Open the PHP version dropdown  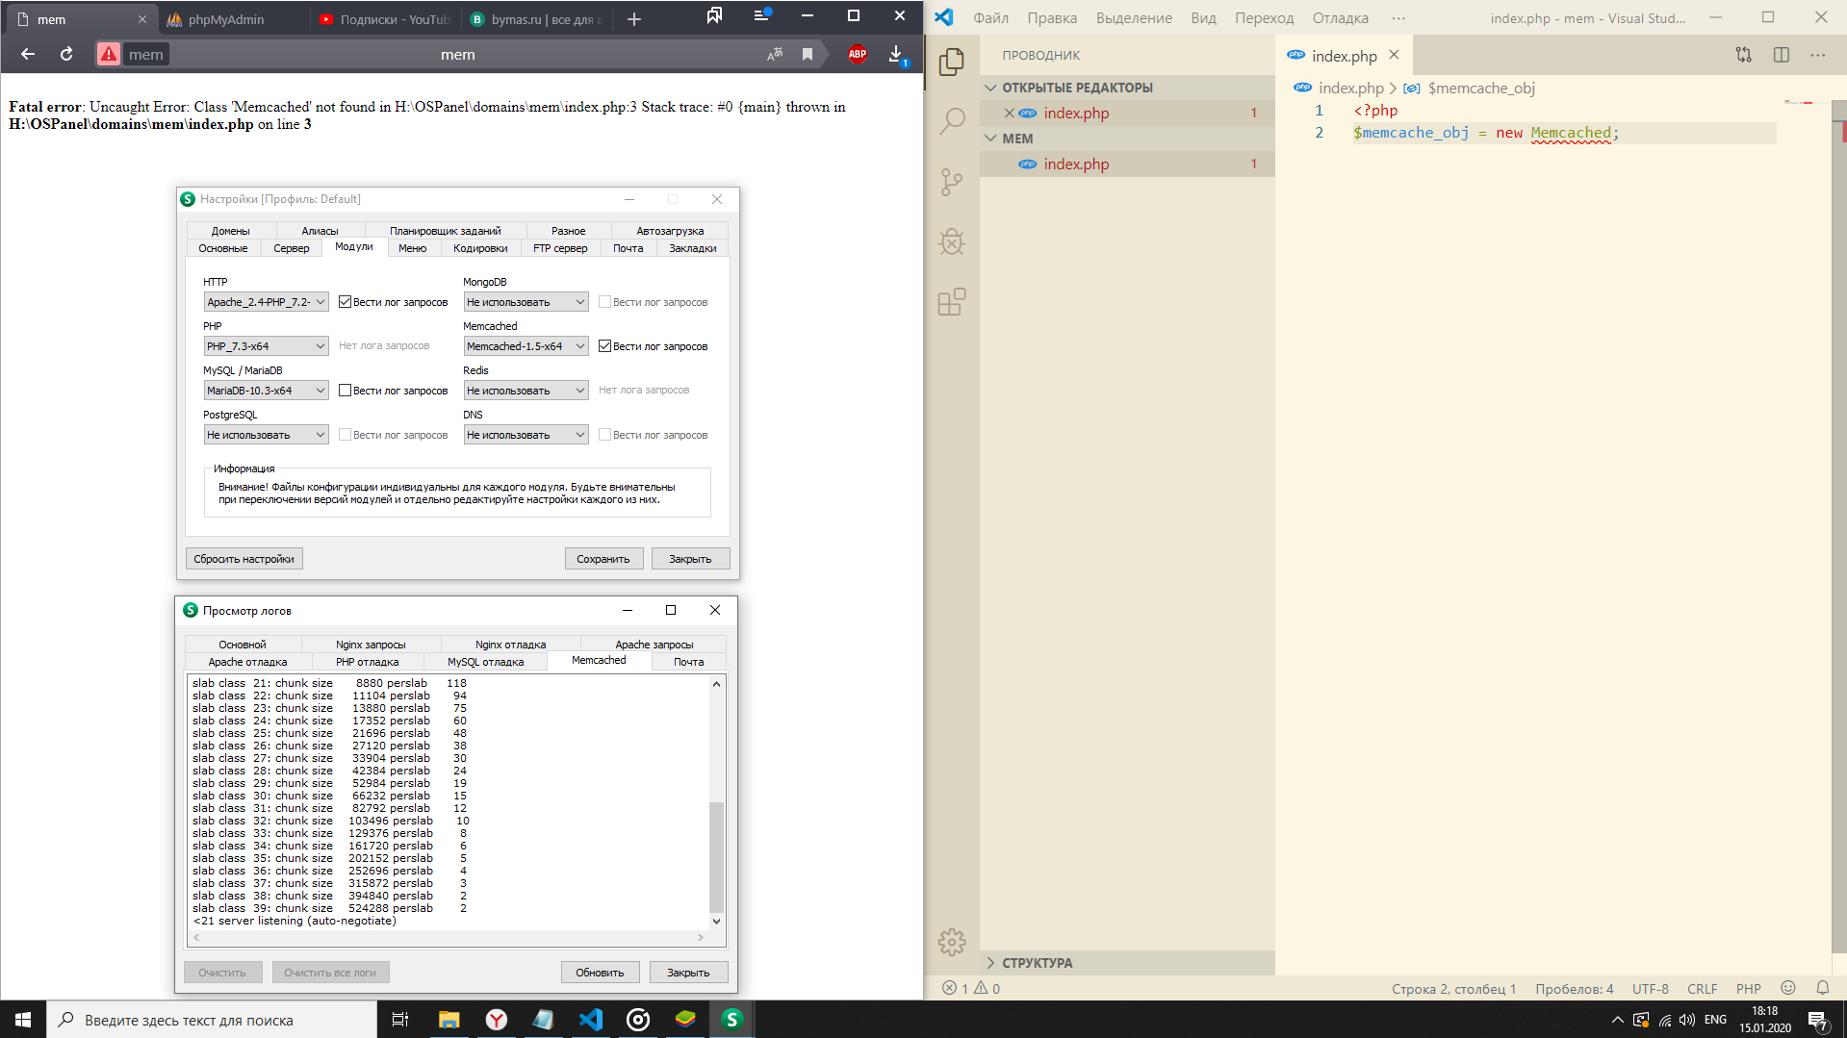(x=266, y=346)
